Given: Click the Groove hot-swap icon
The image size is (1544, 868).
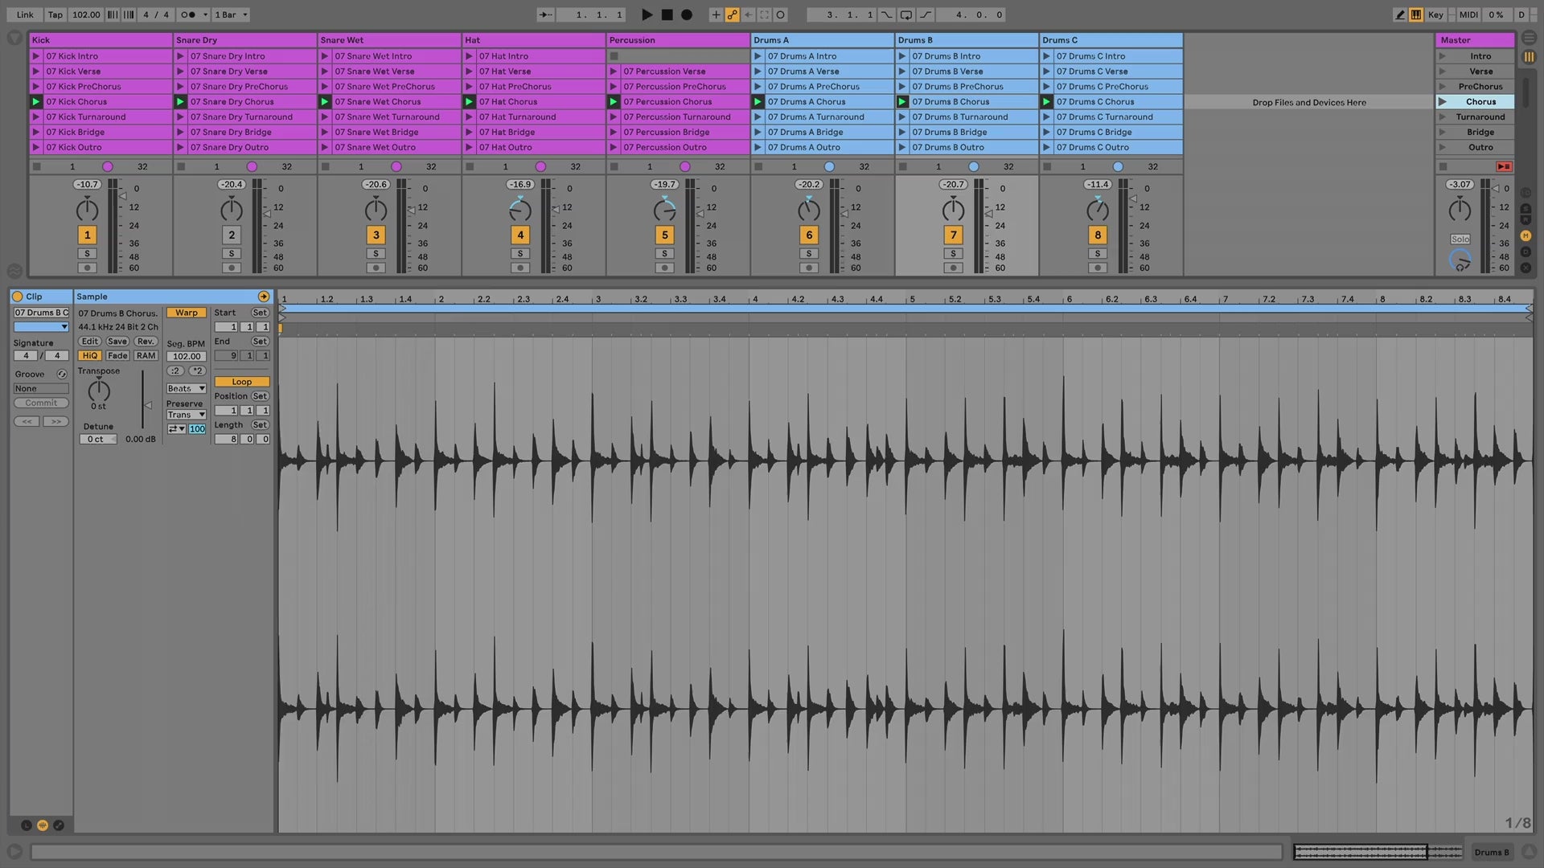Looking at the screenshot, I should tap(61, 375).
